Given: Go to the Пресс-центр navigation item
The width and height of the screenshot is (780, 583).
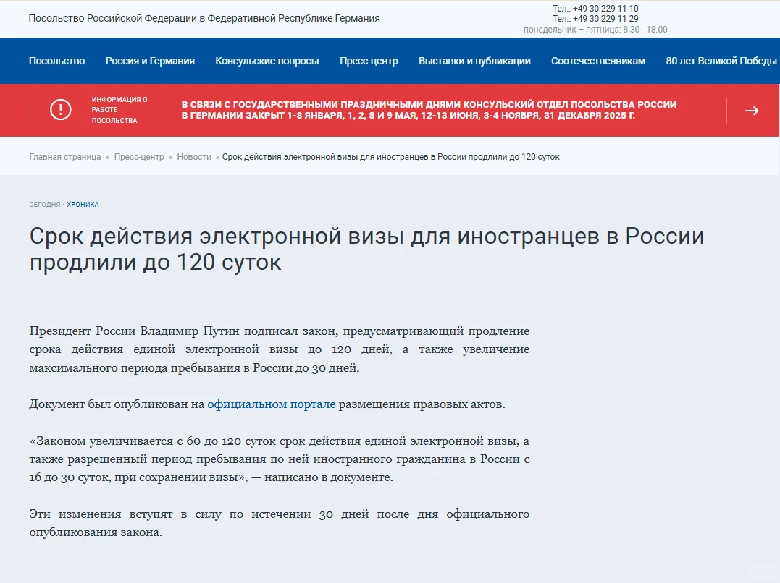Looking at the screenshot, I should (369, 61).
